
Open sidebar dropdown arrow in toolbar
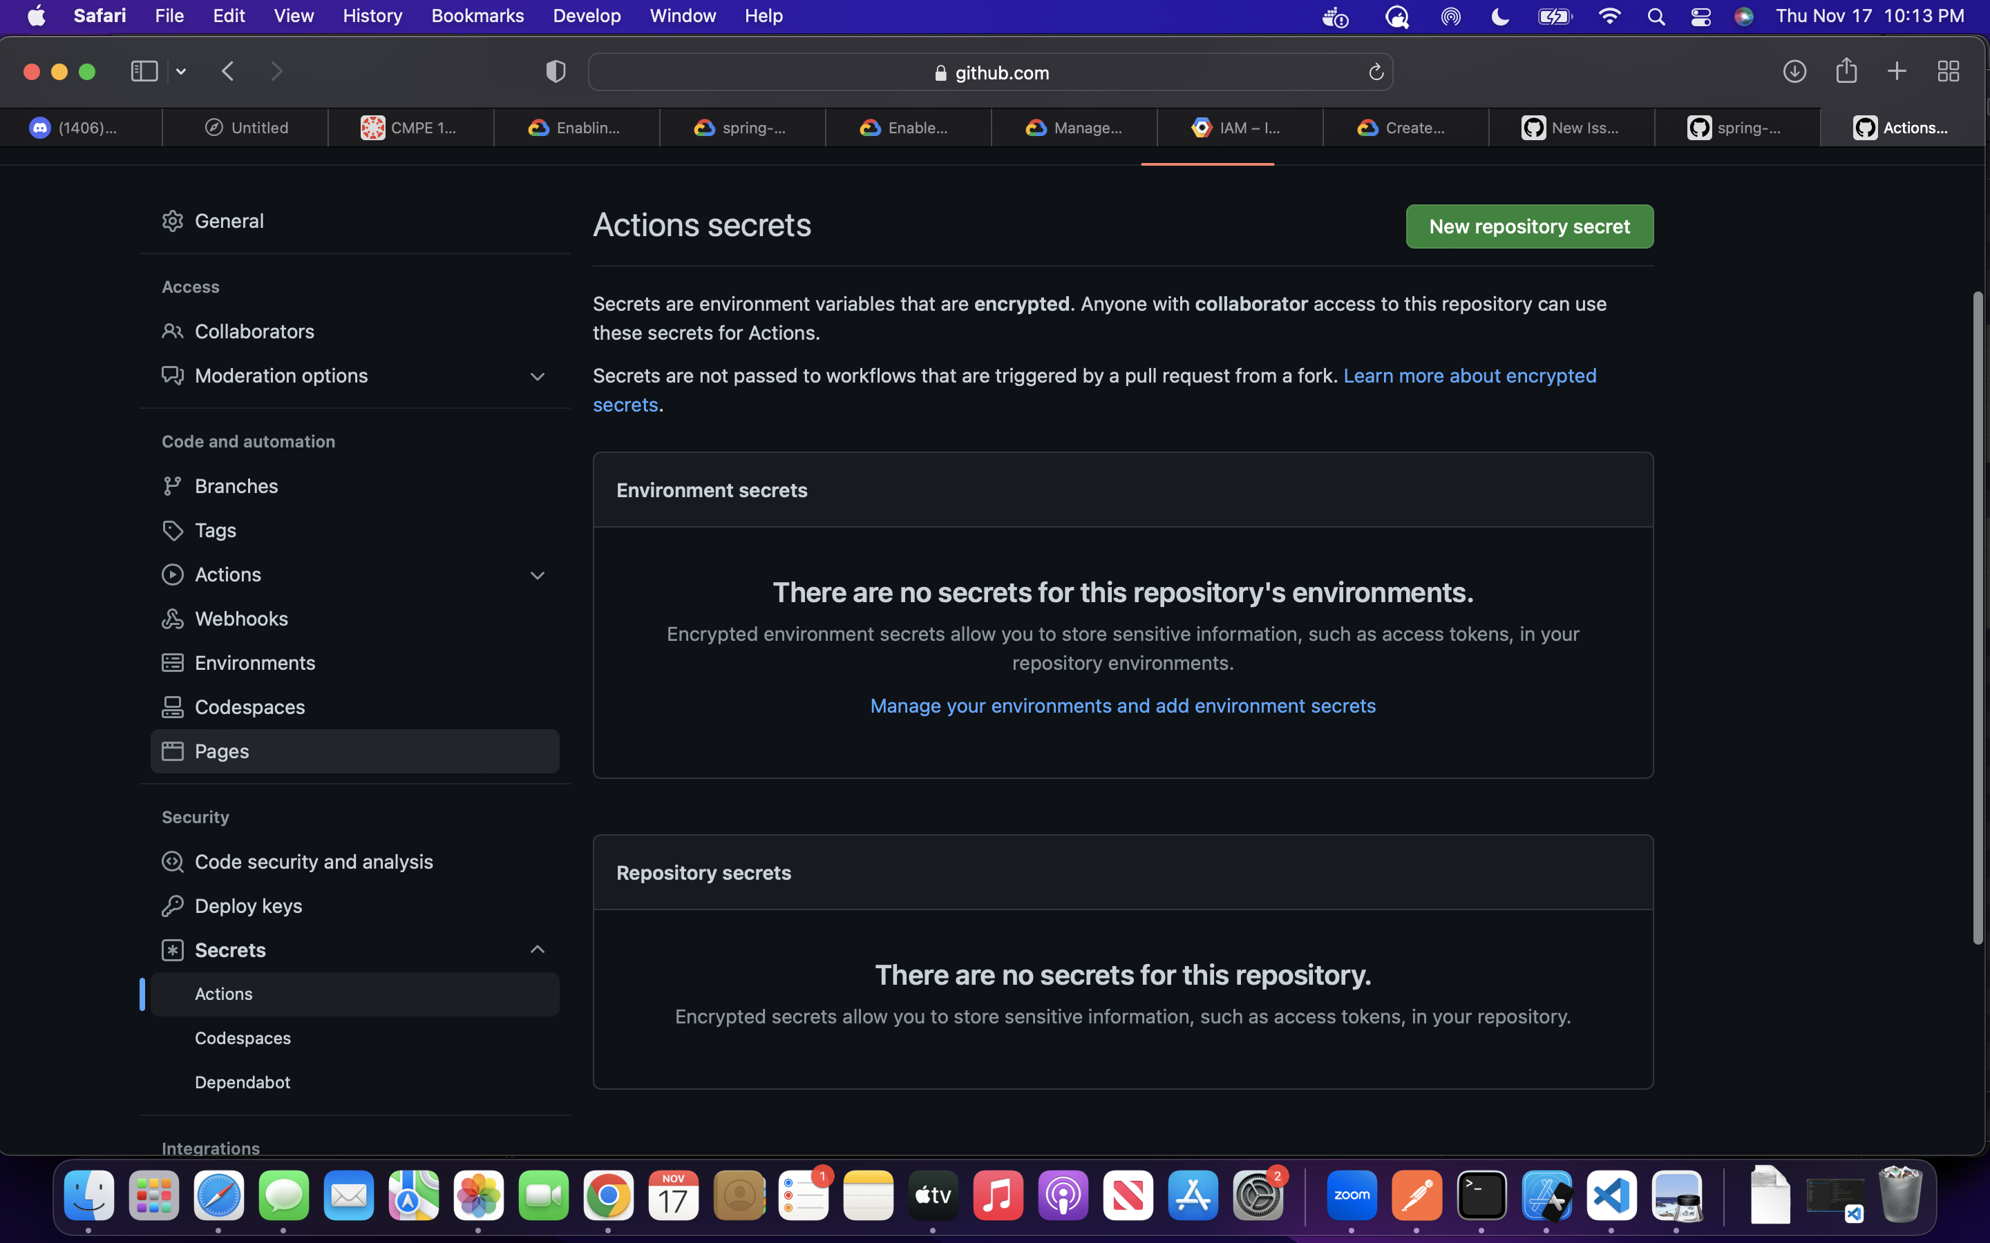coord(181,72)
